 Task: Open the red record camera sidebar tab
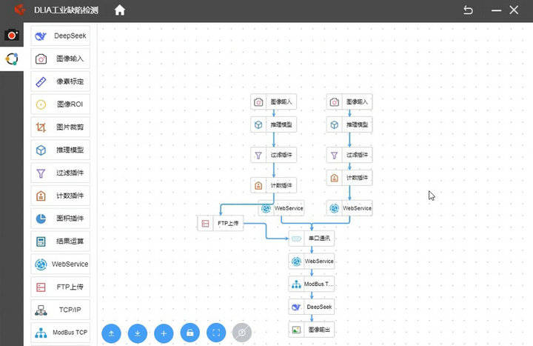coord(12,35)
